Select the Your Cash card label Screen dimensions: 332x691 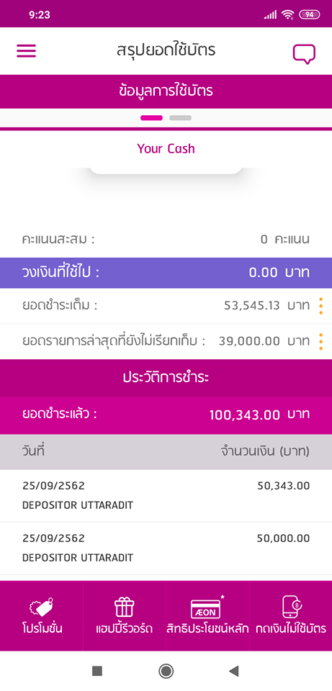[x=166, y=148]
